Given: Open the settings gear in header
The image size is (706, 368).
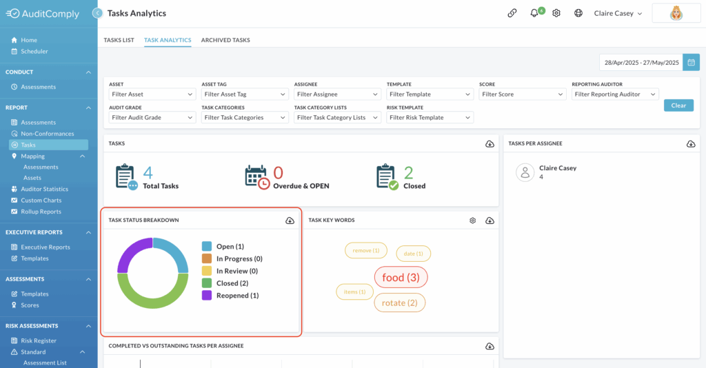Looking at the screenshot, I should pyautogui.click(x=556, y=13).
